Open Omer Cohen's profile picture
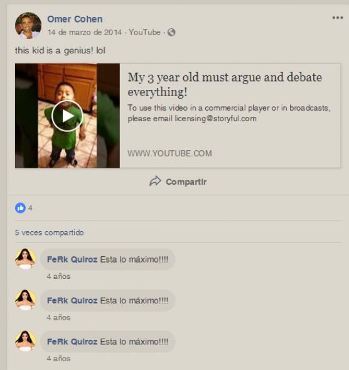This screenshot has height=370, width=349. point(28,25)
